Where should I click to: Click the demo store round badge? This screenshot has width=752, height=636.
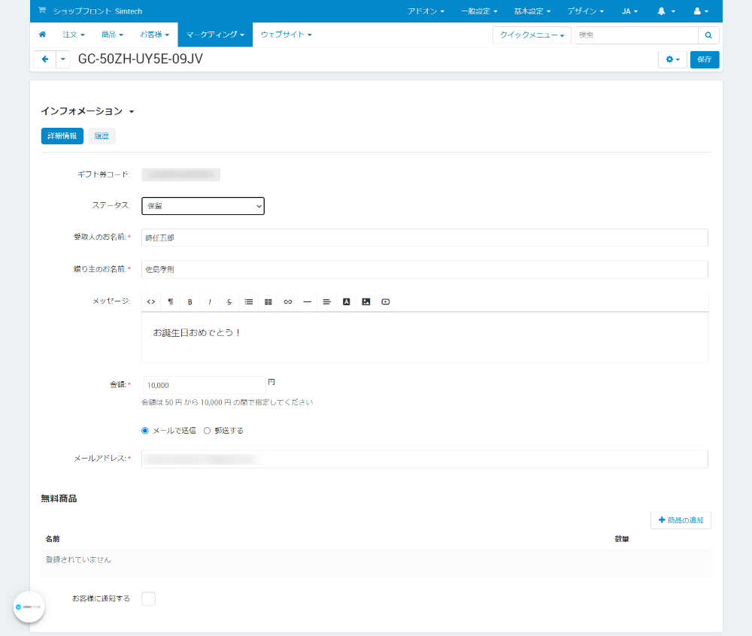29,607
